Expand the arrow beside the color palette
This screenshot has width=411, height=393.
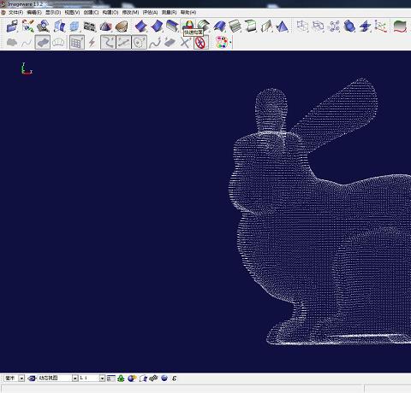pos(230,43)
